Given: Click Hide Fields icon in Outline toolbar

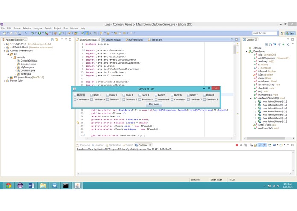Looking at the screenshot, I should [x=275, y=44].
